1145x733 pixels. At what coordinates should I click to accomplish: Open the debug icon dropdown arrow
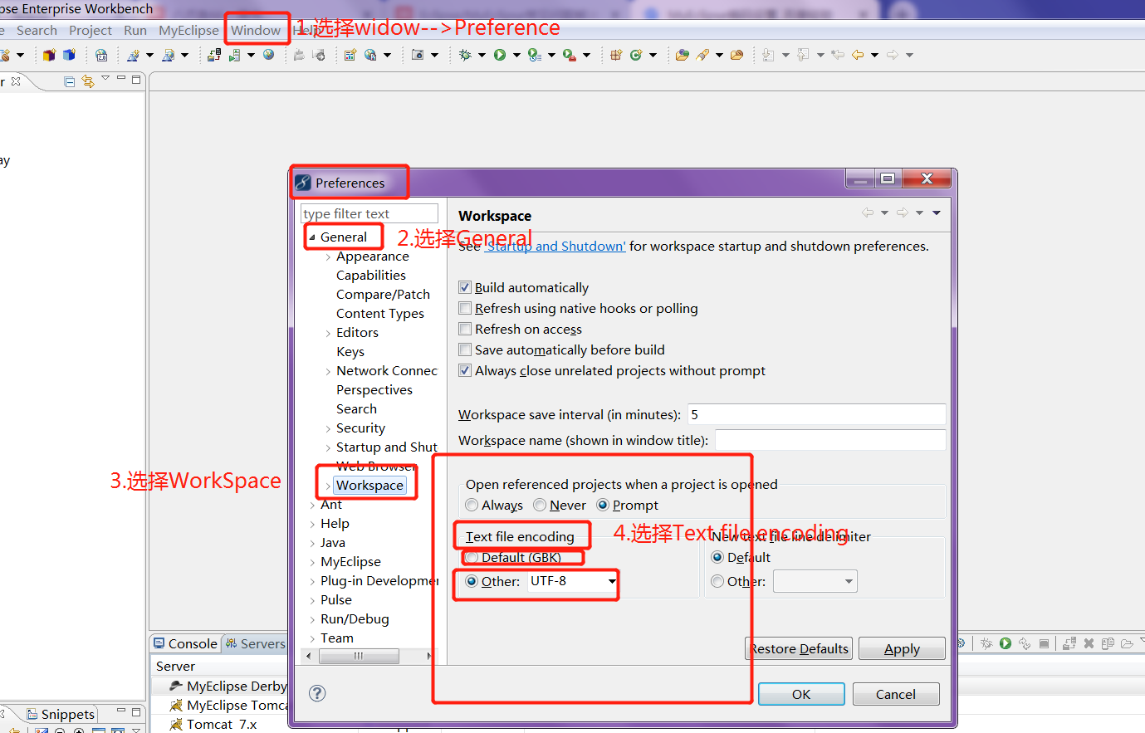pos(482,55)
